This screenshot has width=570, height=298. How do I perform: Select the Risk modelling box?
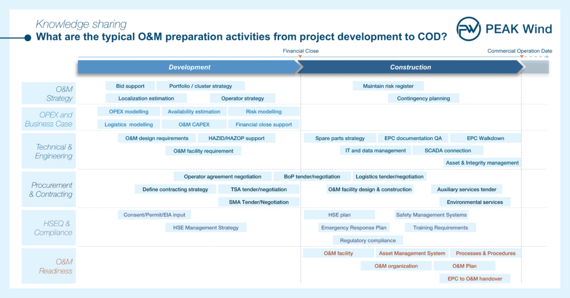(x=264, y=111)
